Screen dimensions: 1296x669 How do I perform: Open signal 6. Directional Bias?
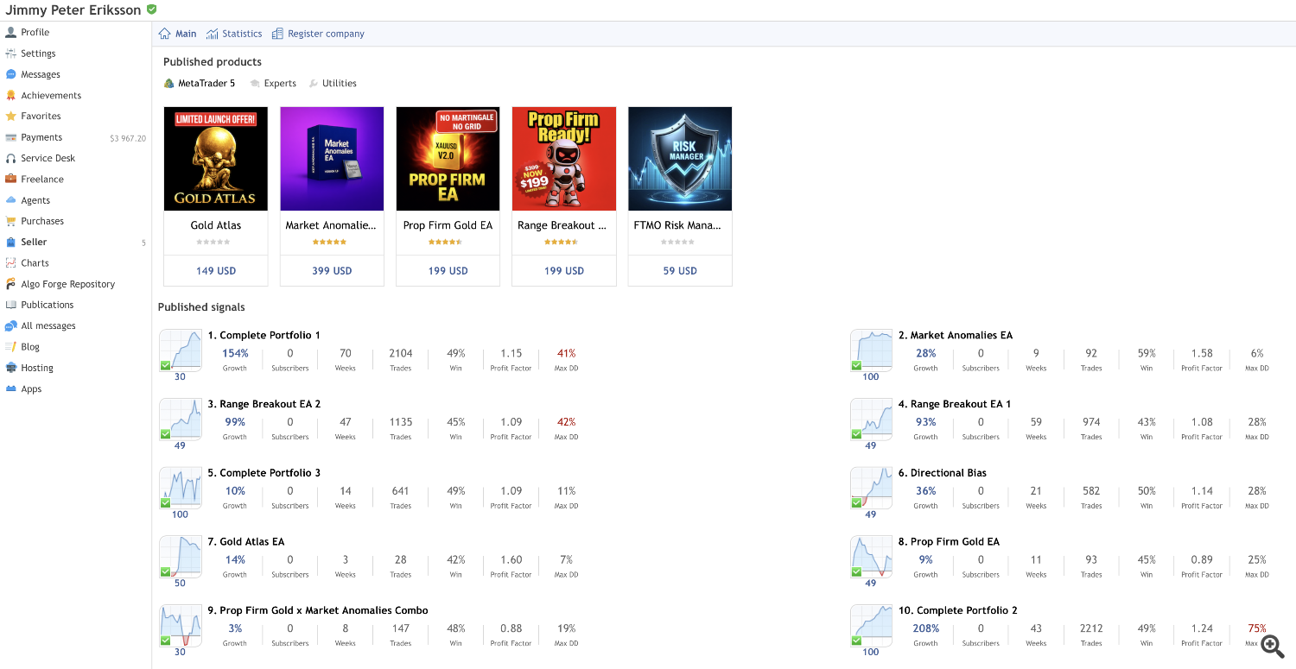(x=943, y=473)
